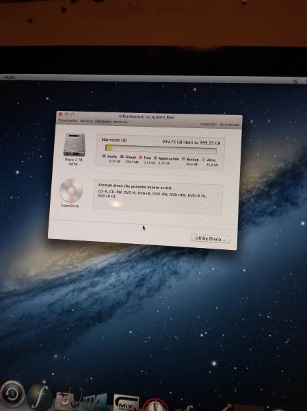Launch the MIX control dock app
The width and height of the screenshot is (307, 411).
pyautogui.click(x=126, y=402)
